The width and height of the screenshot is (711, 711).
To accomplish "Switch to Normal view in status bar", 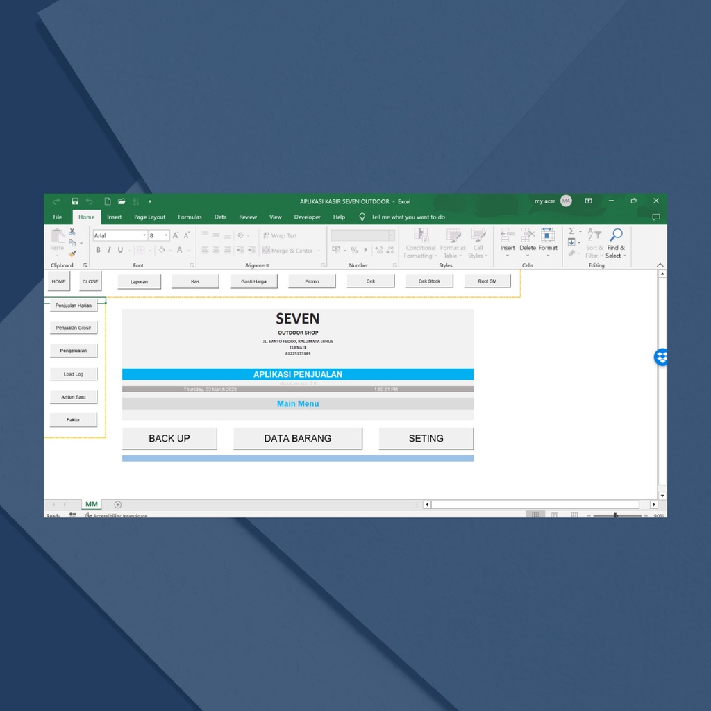I will click(x=535, y=515).
